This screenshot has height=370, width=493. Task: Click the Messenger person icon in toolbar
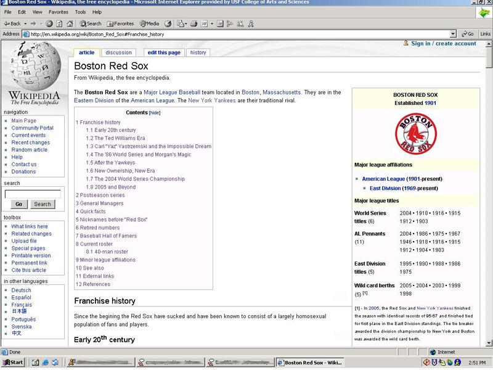tap(251, 23)
